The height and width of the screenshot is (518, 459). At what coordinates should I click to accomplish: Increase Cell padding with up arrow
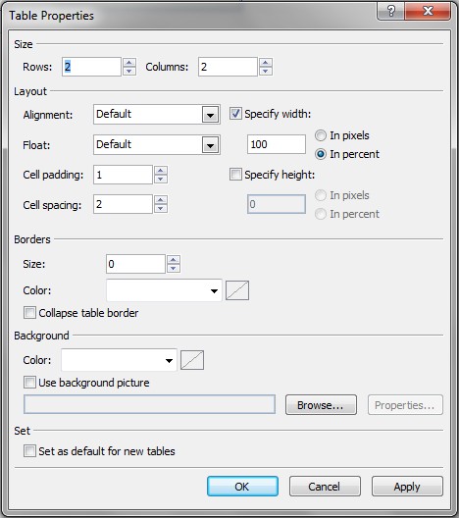161,171
